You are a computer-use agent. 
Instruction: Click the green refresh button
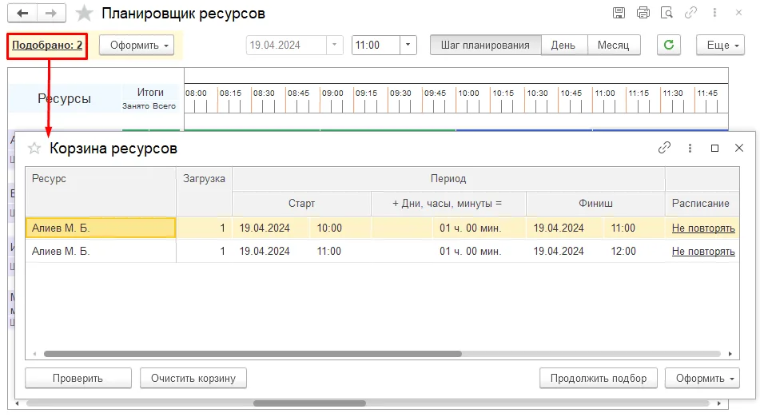(x=669, y=45)
